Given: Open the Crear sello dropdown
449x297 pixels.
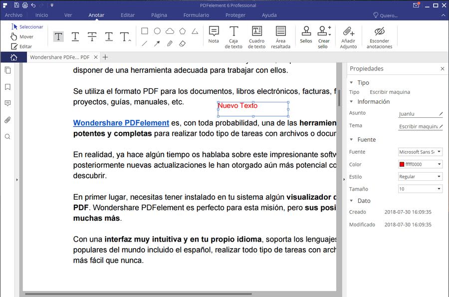Looking at the screenshot, I should point(324,37).
